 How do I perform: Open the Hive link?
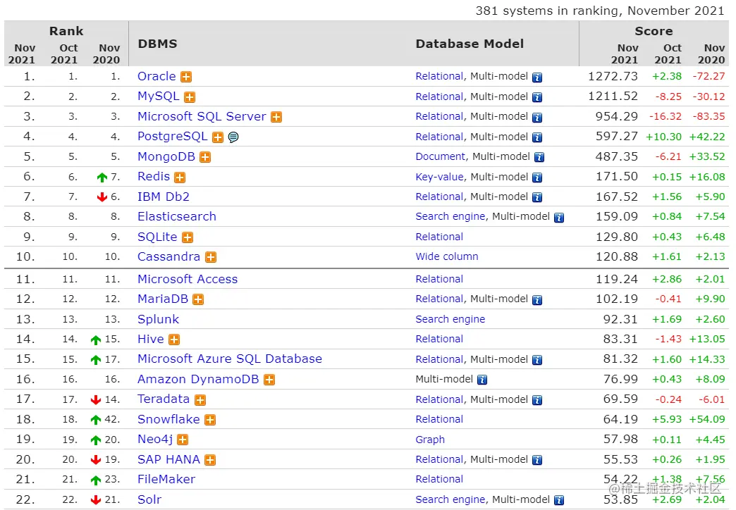151,339
